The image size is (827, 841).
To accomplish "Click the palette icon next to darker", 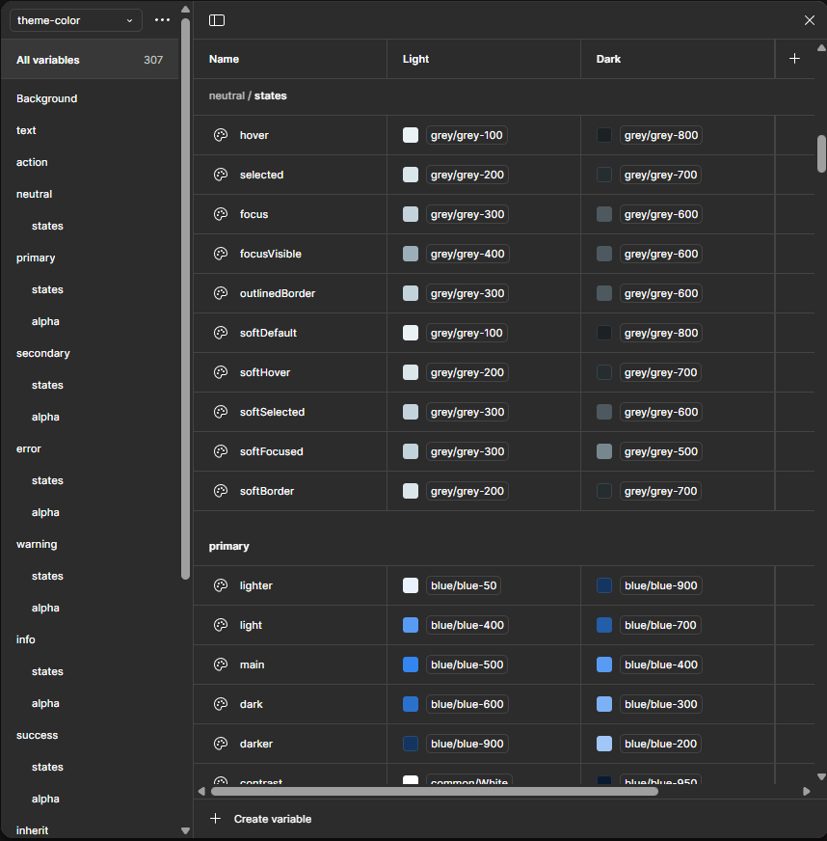I will 221,744.
